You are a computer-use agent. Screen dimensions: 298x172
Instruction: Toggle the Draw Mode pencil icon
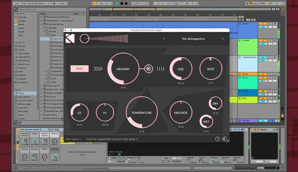pos(247,4)
